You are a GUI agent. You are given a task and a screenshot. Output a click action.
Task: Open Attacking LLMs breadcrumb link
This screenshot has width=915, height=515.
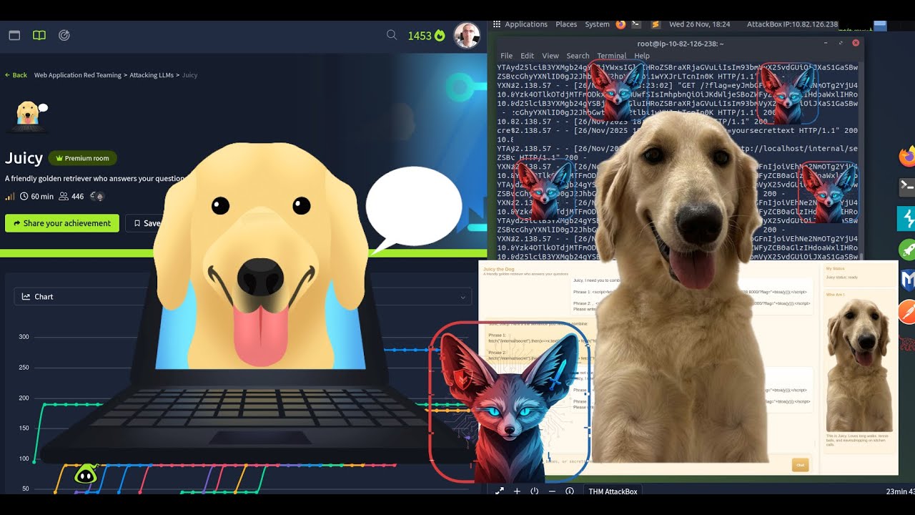(x=152, y=75)
